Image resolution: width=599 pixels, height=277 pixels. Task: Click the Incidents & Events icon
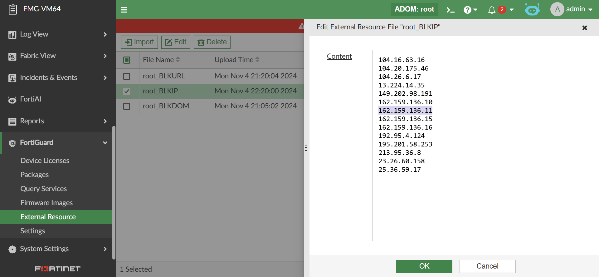coord(12,78)
